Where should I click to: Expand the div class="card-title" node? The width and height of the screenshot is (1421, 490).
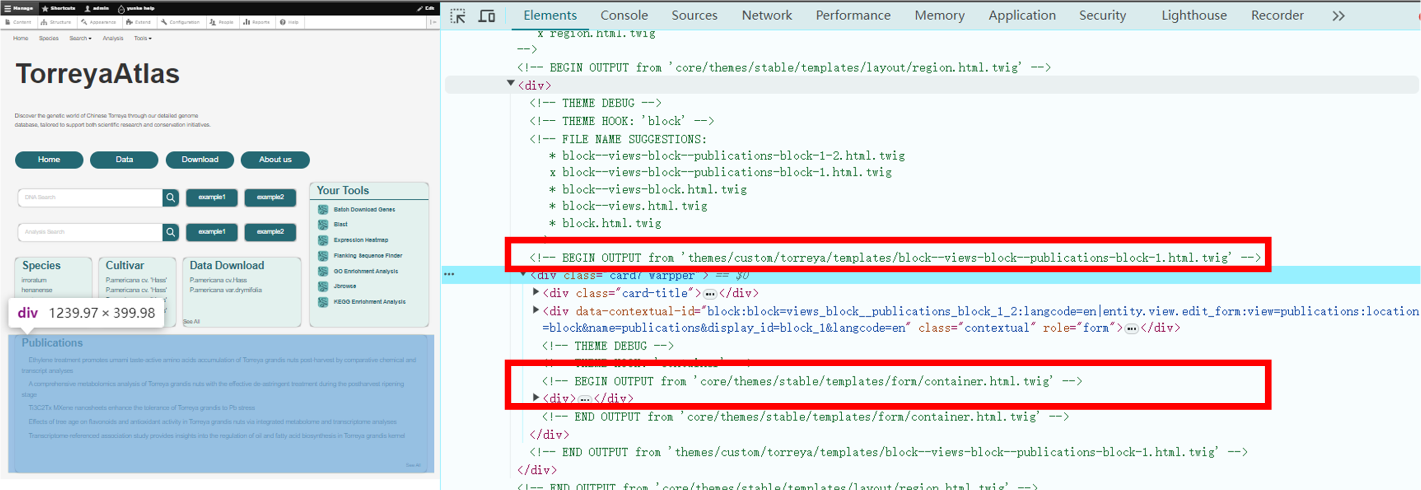536,291
